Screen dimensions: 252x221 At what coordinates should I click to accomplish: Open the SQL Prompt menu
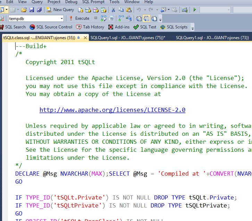point(93,2)
